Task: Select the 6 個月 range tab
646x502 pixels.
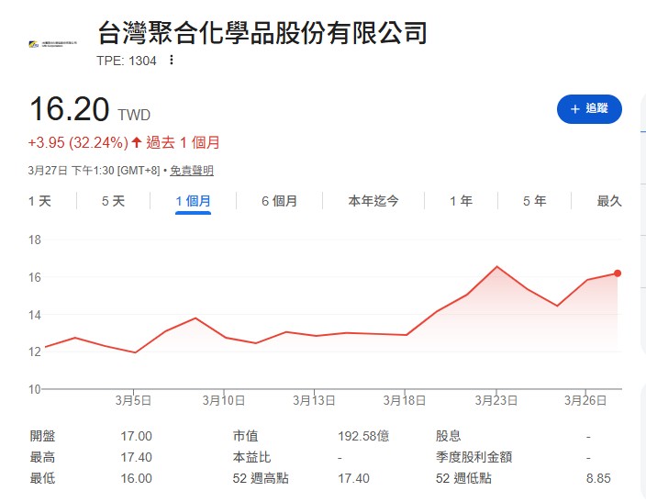Action: tap(279, 201)
